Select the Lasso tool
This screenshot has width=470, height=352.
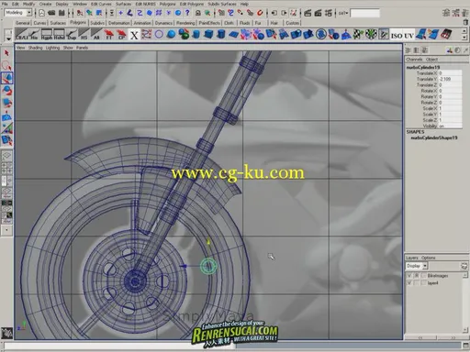(6, 65)
